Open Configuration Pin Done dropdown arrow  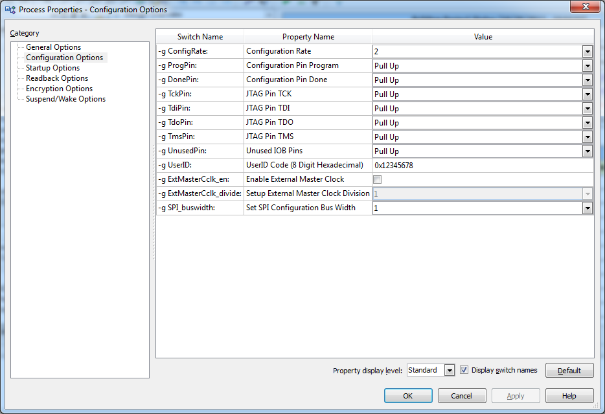pyautogui.click(x=588, y=80)
